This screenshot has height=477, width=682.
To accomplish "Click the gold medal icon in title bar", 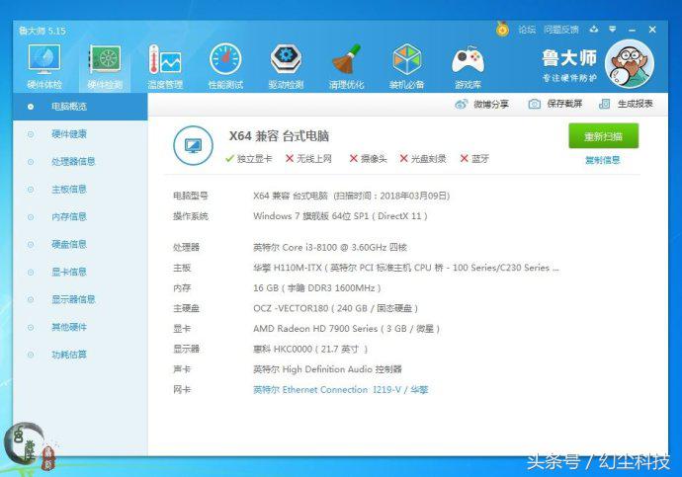I will click(x=502, y=29).
